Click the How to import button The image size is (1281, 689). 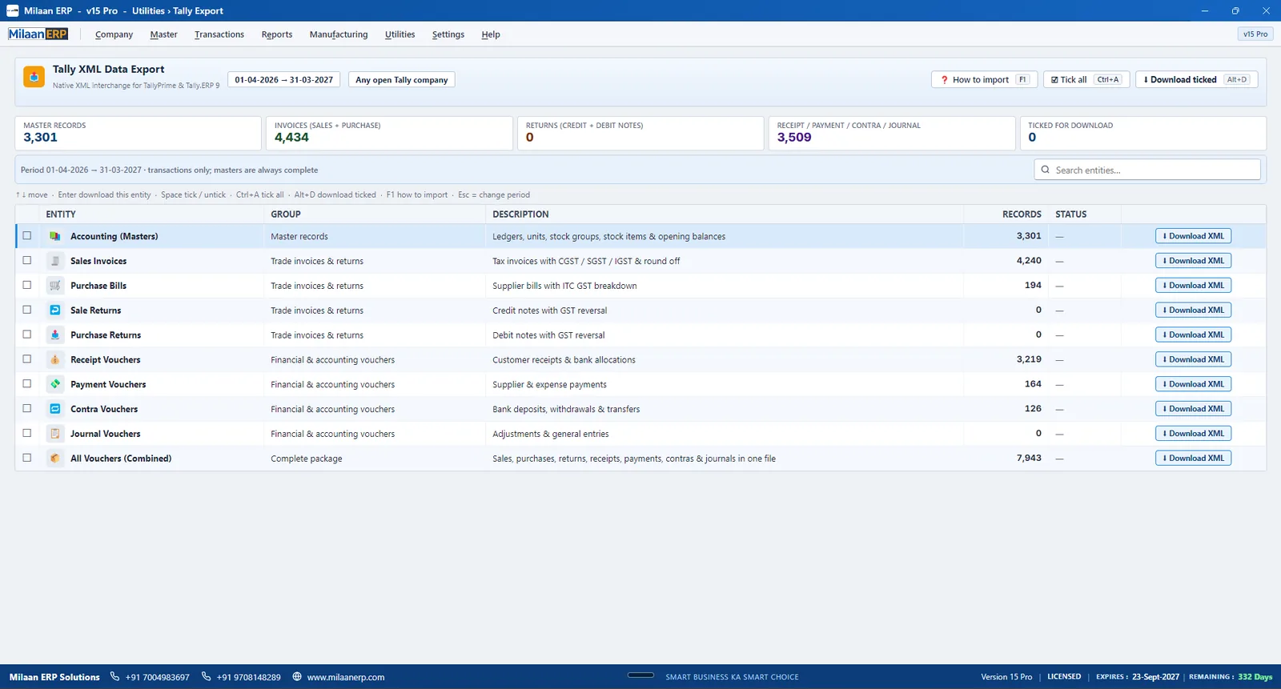pos(985,80)
